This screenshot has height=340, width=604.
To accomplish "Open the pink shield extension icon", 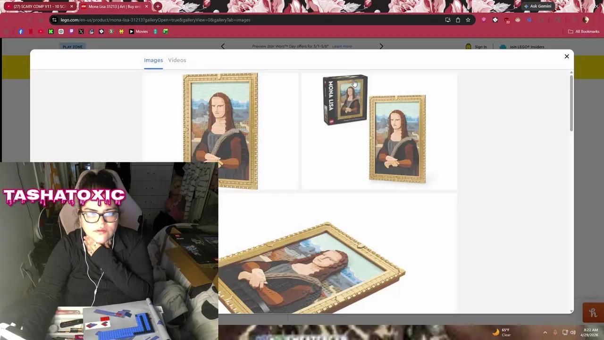I will click(484, 20).
